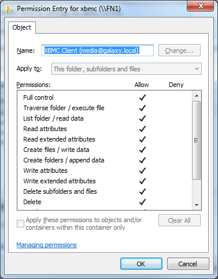
Task: Select the Full control permission label
Action: coord(38,97)
